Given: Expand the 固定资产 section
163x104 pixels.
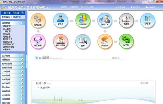Looking at the screenshot, I should (x=13, y=87).
